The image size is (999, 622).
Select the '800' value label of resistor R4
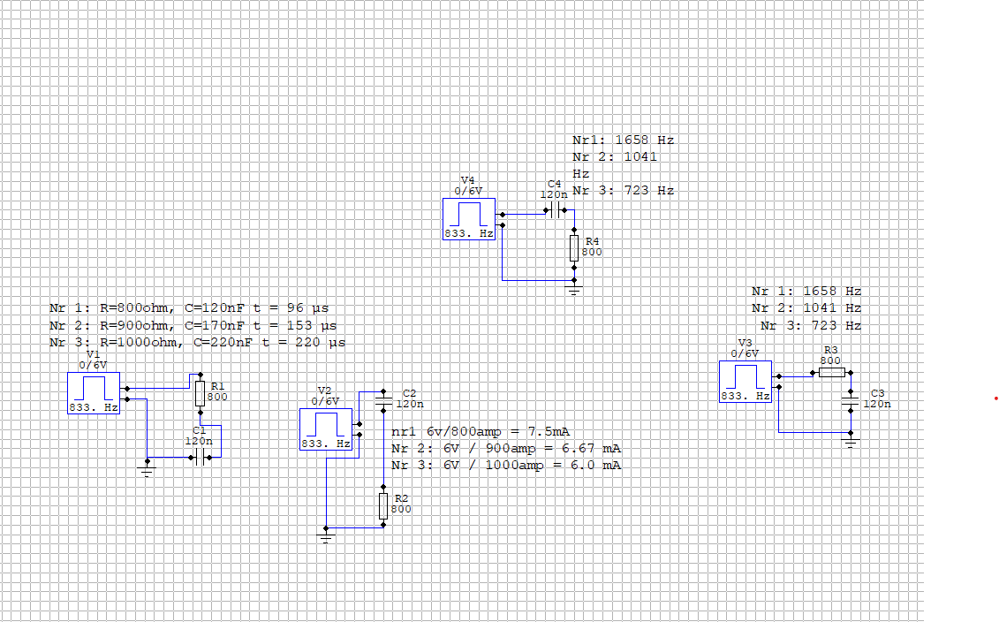592,252
